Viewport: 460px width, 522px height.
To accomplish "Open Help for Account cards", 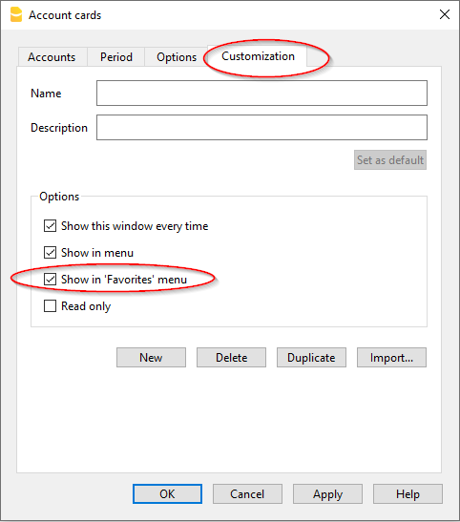I will pos(408,493).
